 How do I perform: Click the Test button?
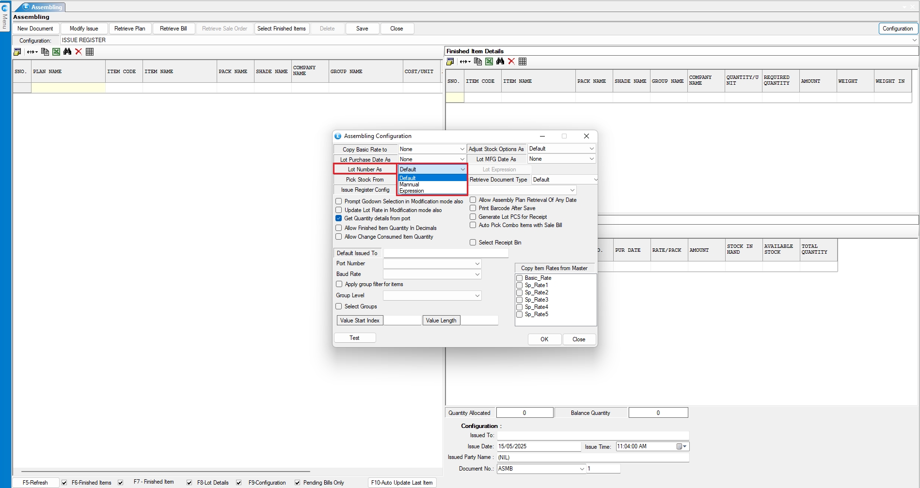354,338
